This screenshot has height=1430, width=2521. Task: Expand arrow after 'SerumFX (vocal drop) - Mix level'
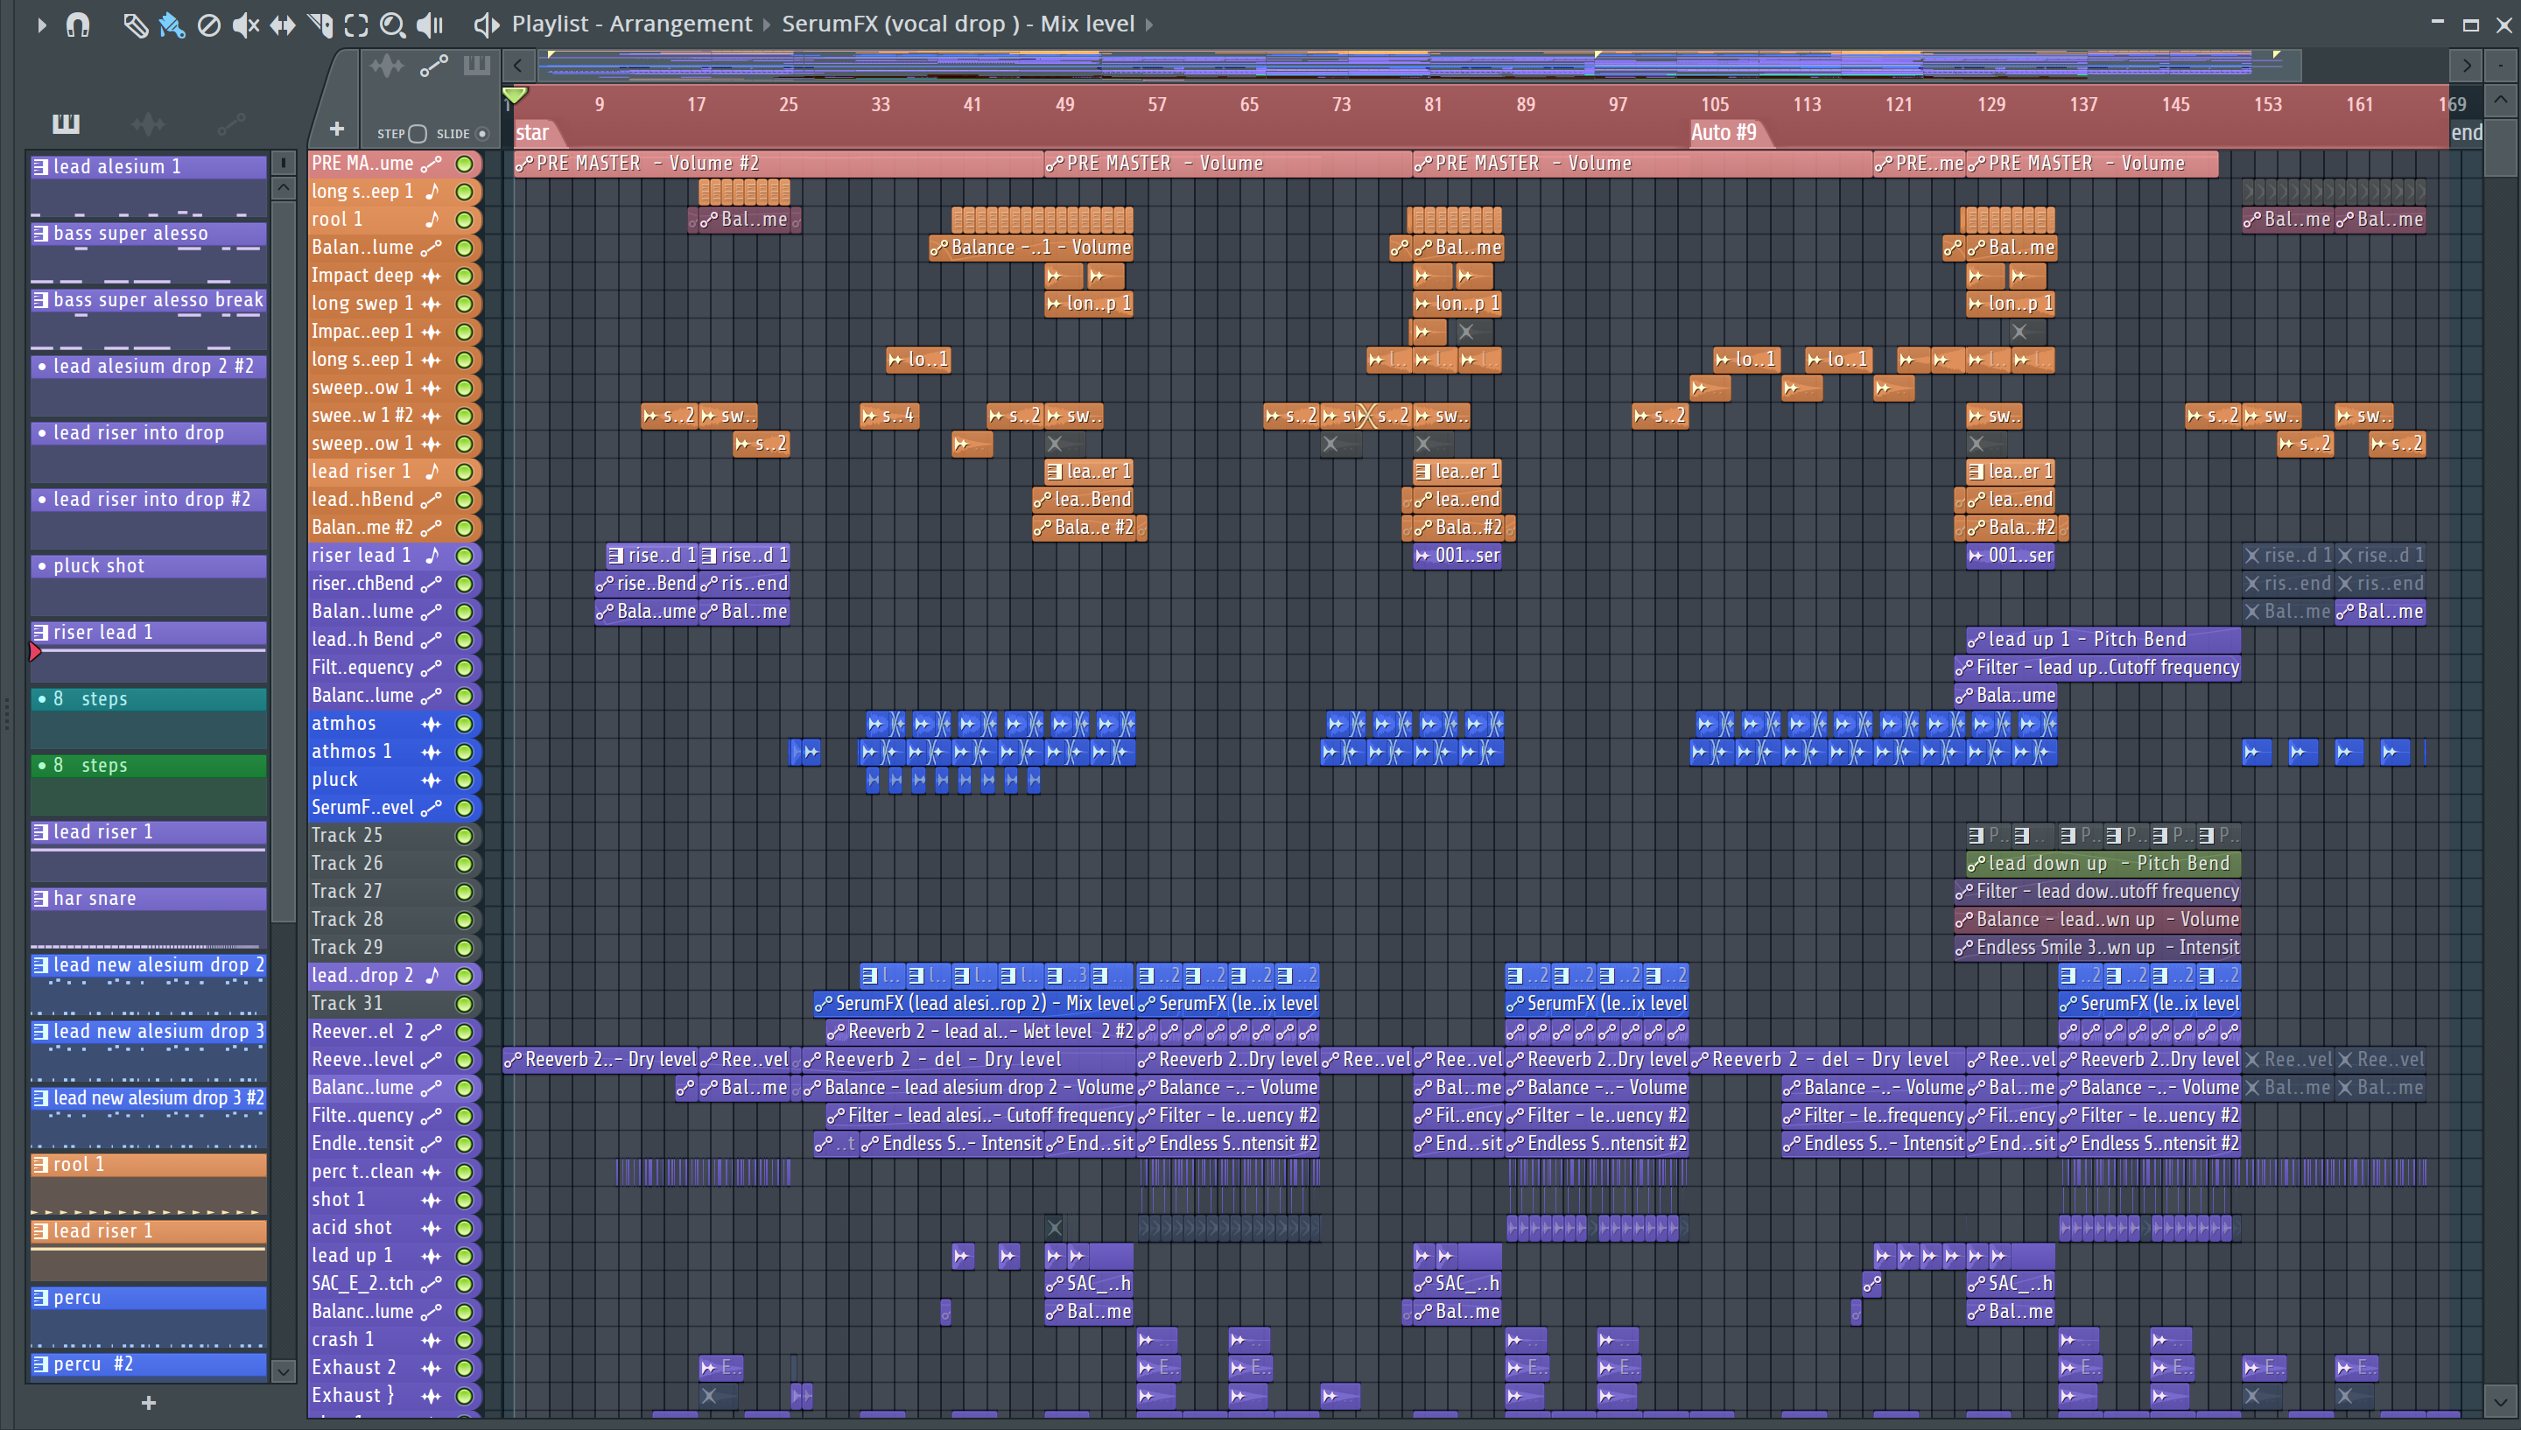(1148, 25)
